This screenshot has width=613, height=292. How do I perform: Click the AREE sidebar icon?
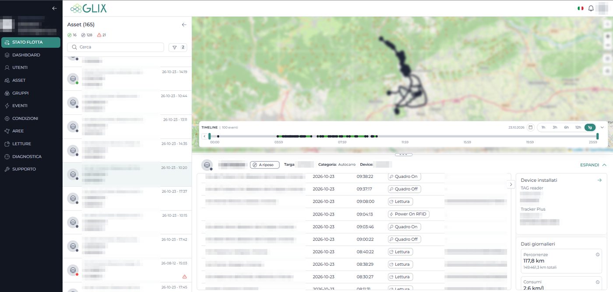coord(7,131)
